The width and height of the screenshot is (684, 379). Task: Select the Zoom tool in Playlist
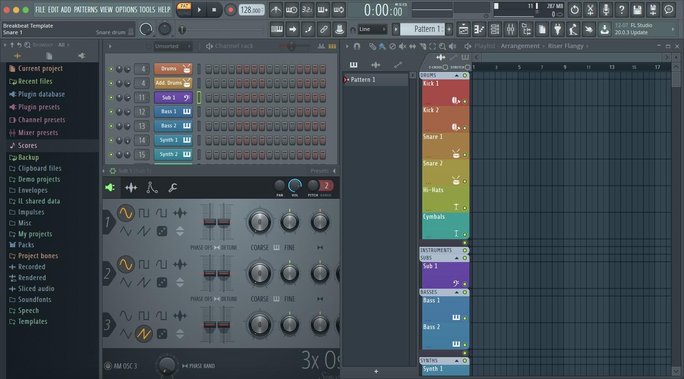442,46
